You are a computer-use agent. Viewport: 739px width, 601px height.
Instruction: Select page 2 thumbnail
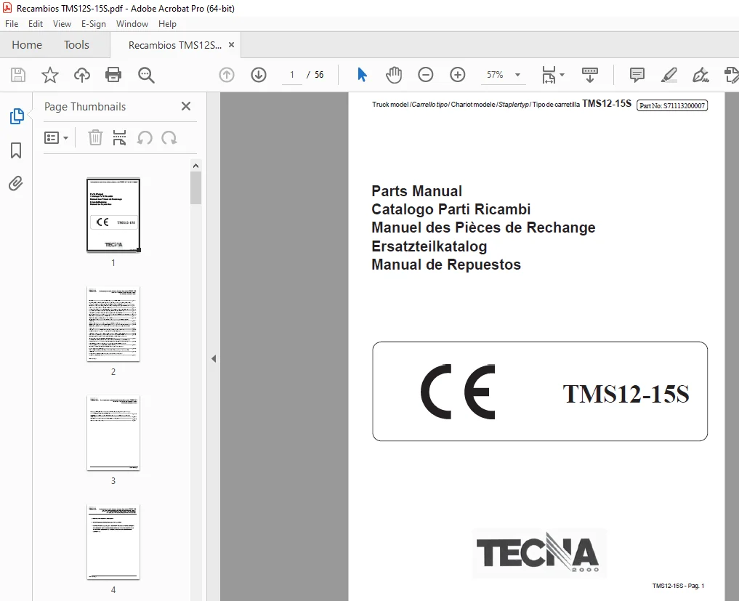(113, 324)
